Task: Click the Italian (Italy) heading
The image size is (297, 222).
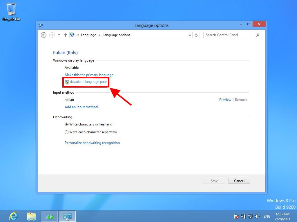Action: click(x=65, y=53)
